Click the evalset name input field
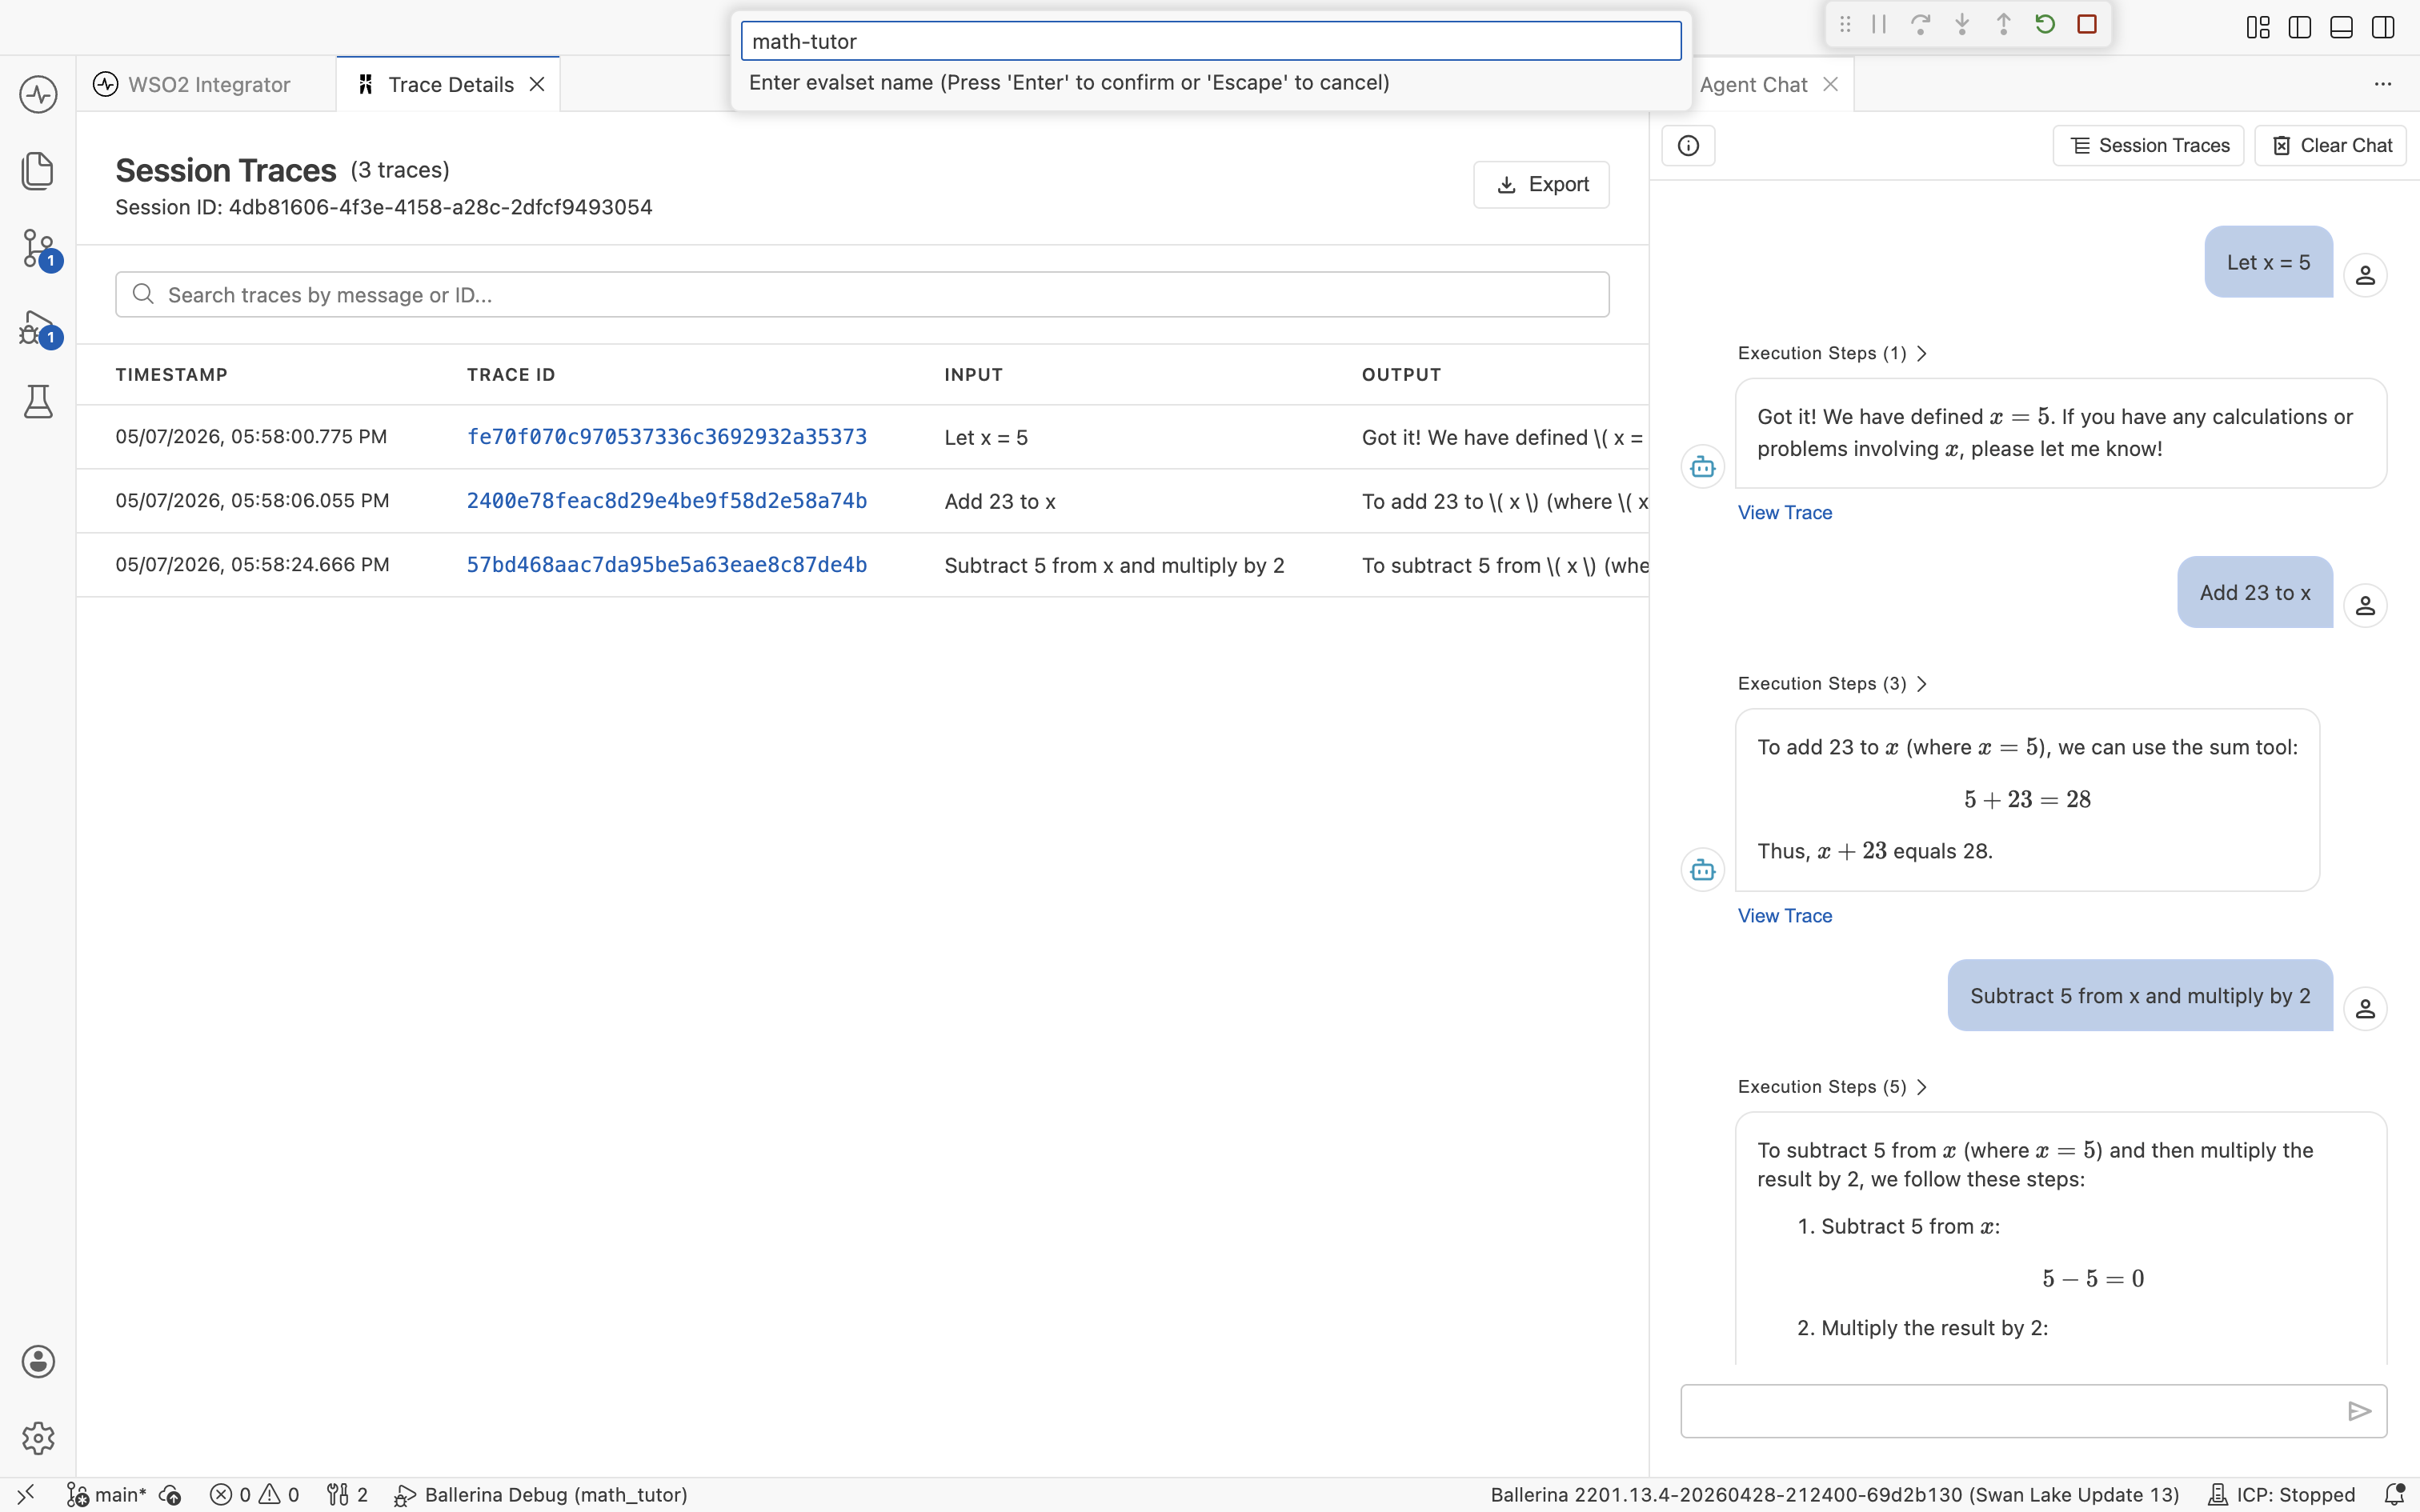2420x1512 pixels. [1210, 41]
